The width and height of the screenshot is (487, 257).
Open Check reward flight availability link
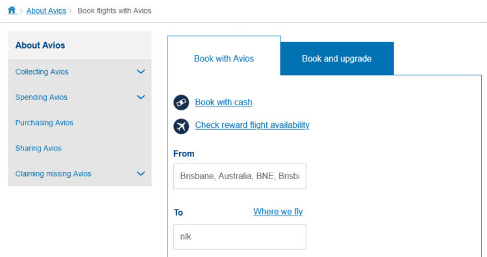252,125
